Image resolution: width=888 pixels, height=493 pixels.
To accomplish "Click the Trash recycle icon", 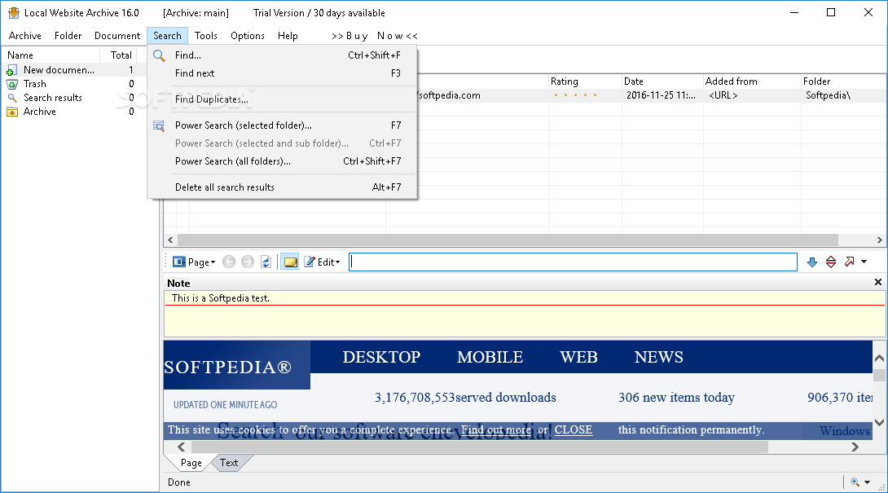I will click(x=12, y=84).
